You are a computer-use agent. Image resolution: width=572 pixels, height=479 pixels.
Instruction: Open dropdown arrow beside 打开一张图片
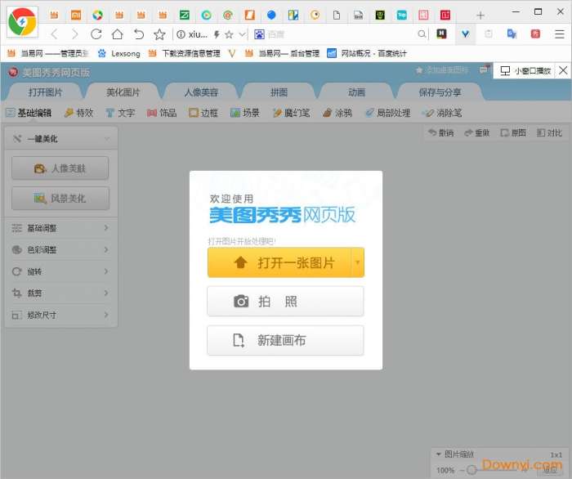coord(357,263)
